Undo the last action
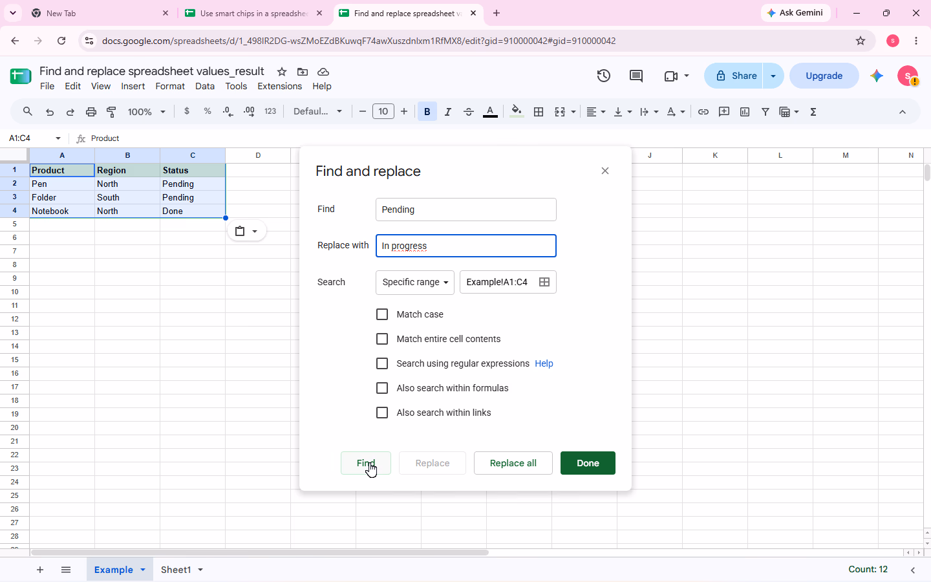The height and width of the screenshot is (582, 931). click(x=50, y=112)
